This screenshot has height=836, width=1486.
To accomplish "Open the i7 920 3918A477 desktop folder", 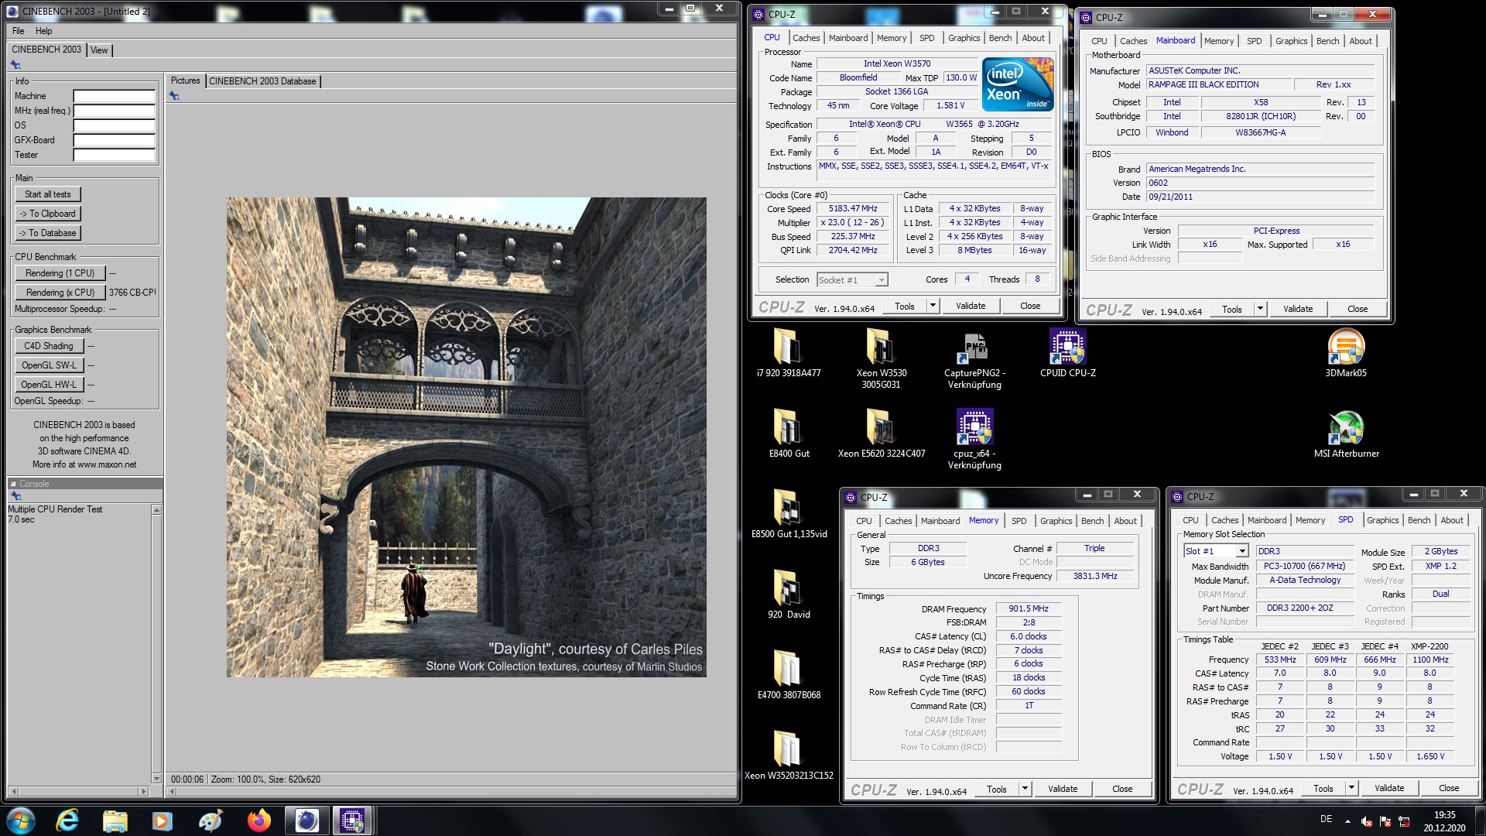I will click(x=788, y=347).
